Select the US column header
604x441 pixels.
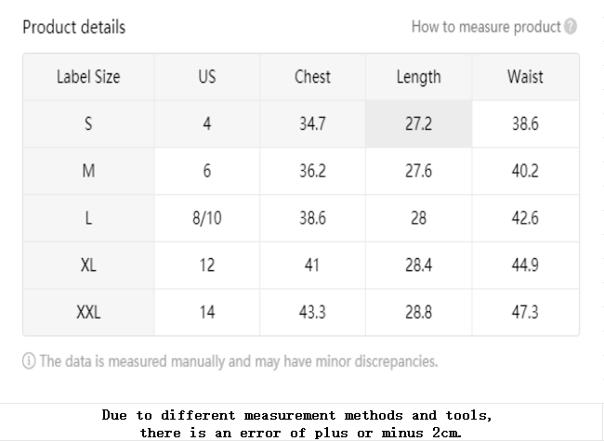[x=207, y=77]
